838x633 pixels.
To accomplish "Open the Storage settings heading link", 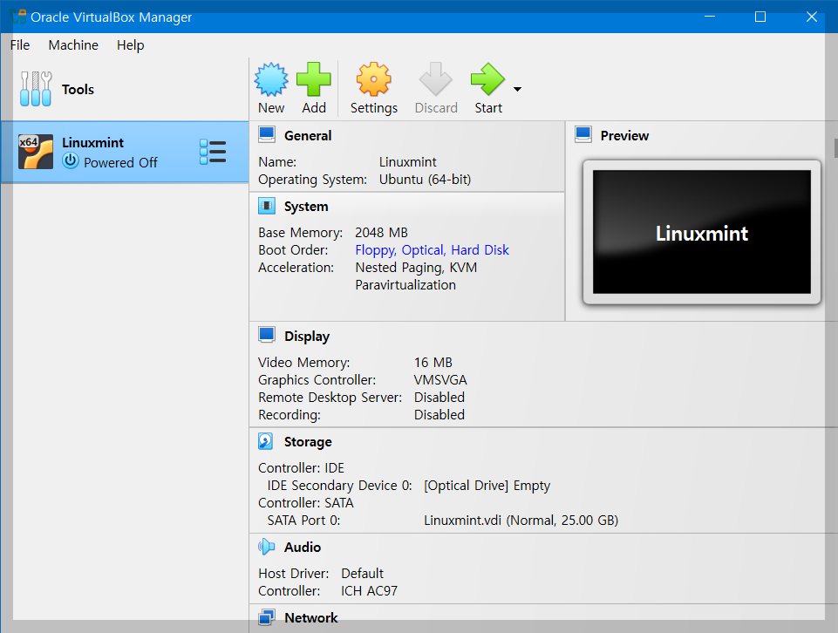I will coord(308,442).
